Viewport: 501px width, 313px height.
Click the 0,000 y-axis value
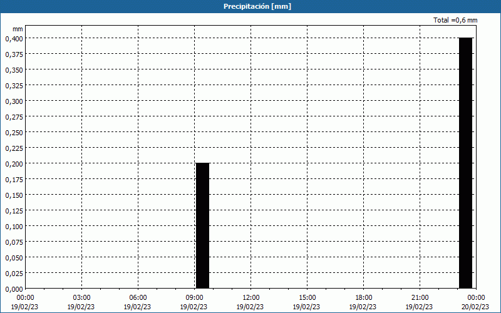point(14,289)
